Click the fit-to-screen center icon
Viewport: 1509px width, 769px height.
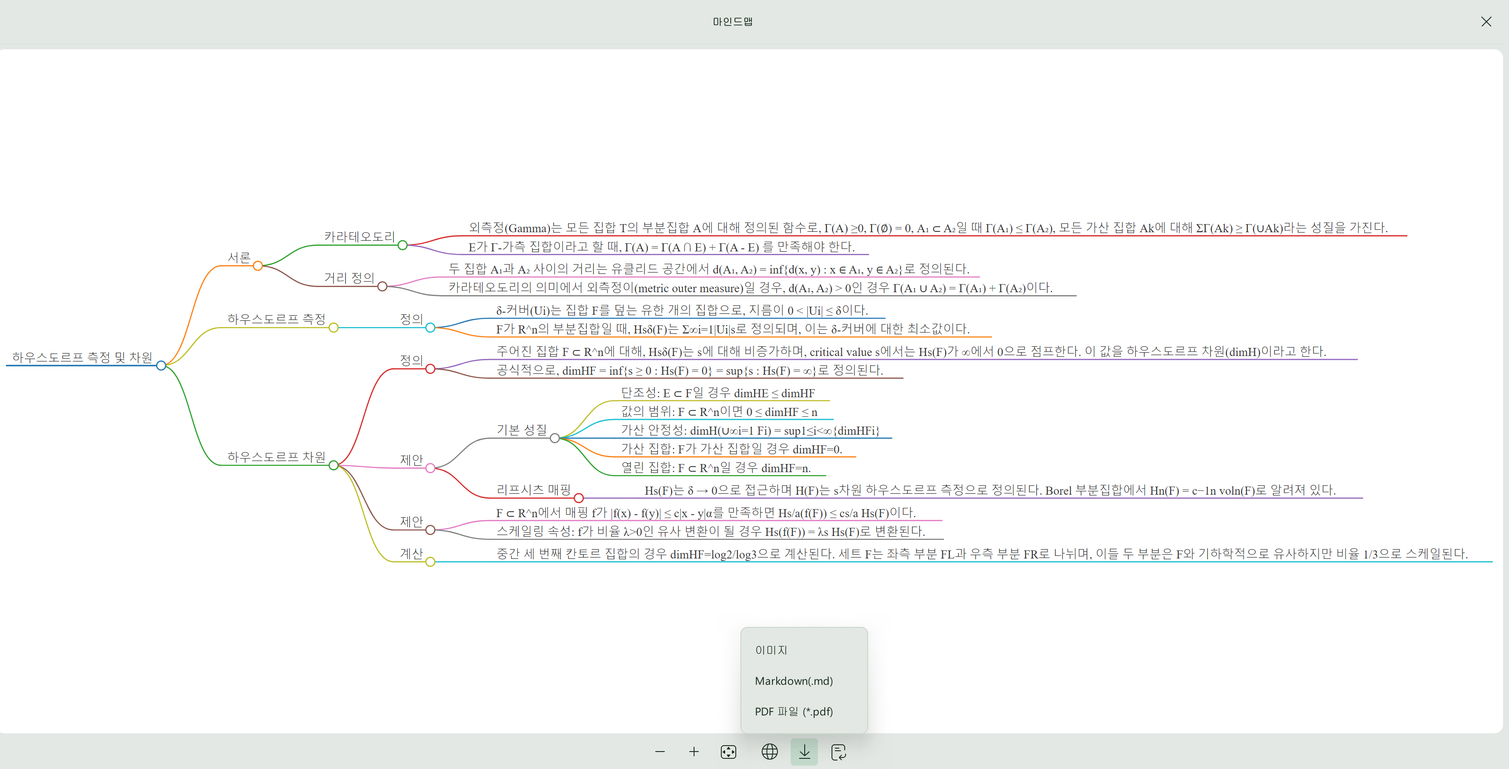[728, 752]
